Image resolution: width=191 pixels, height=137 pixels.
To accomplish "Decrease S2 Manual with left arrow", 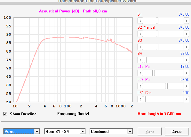I will pyautogui.click(x=140, y=34).
